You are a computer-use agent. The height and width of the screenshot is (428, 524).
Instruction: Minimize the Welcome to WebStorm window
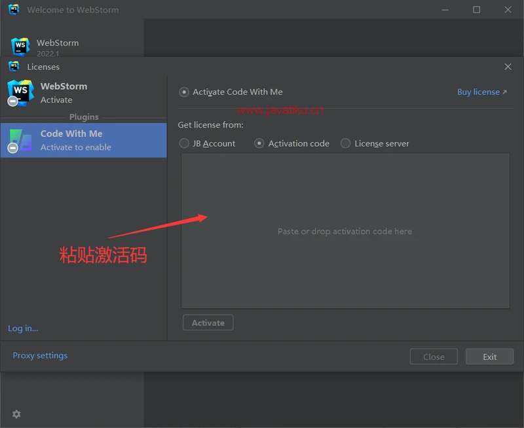pos(445,10)
